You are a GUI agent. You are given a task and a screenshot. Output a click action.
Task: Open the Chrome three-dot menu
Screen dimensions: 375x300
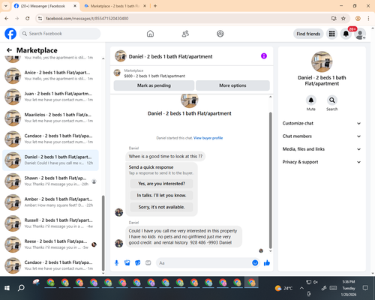(x=368, y=18)
